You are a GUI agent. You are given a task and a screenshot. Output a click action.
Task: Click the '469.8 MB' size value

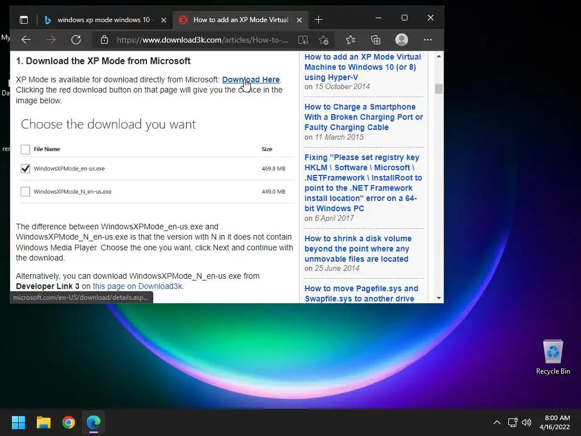[x=273, y=169]
